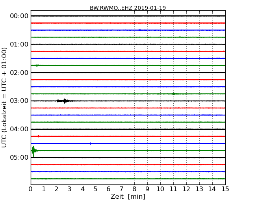Click the small red blip on 04:15 trace
Viewport: 256px width, 205px height.
[x=39, y=136]
